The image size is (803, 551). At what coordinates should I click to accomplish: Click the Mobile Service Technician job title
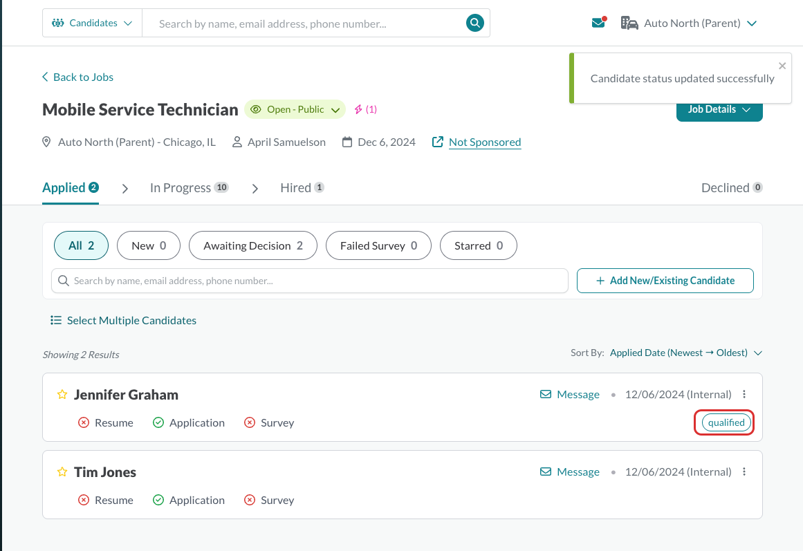click(140, 110)
